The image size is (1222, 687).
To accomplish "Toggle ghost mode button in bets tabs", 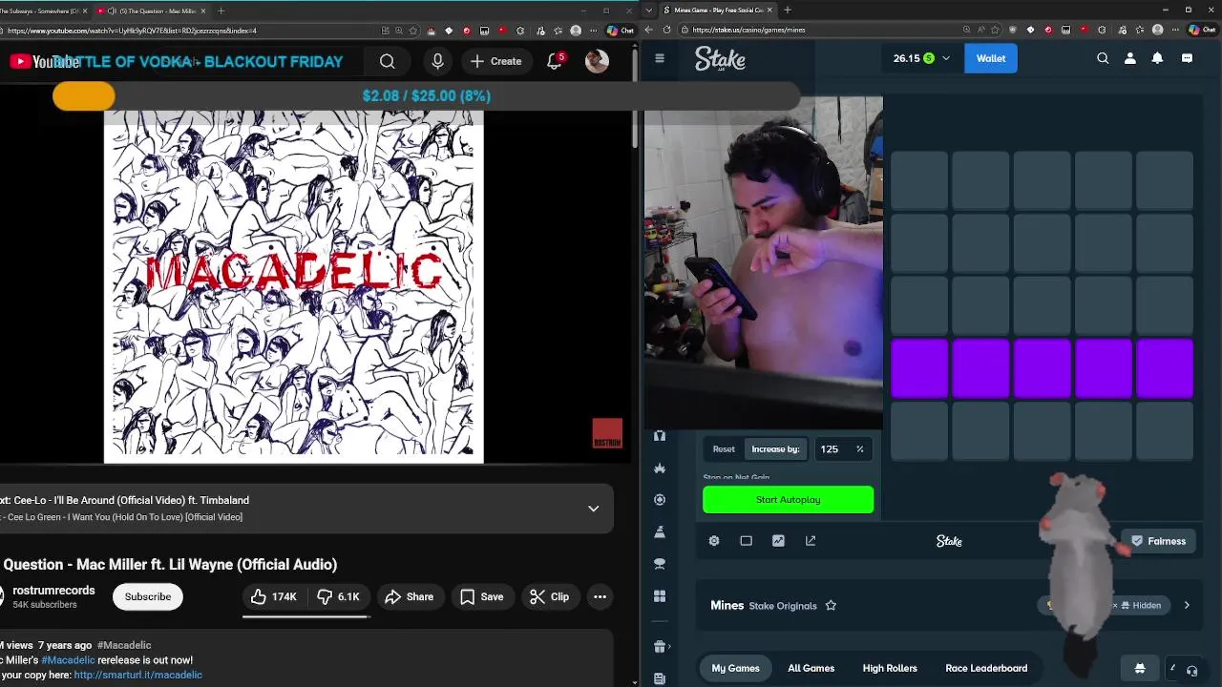I will point(1140,668).
